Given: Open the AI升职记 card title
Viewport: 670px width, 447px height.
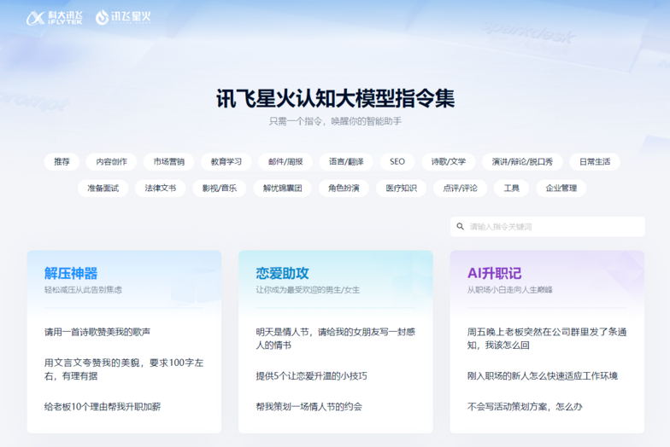Looking at the screenshot, I should click(x=494, y=273).
